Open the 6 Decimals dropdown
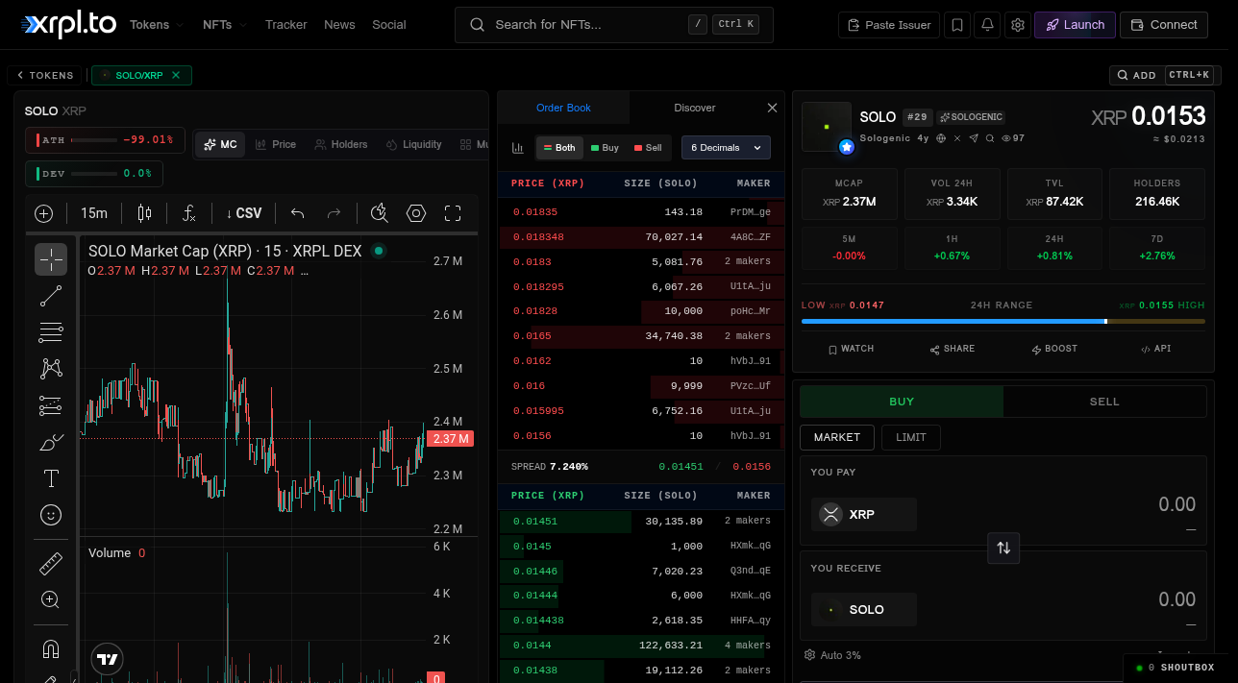This screenshot has width=1238, height=683. point(727,148)
